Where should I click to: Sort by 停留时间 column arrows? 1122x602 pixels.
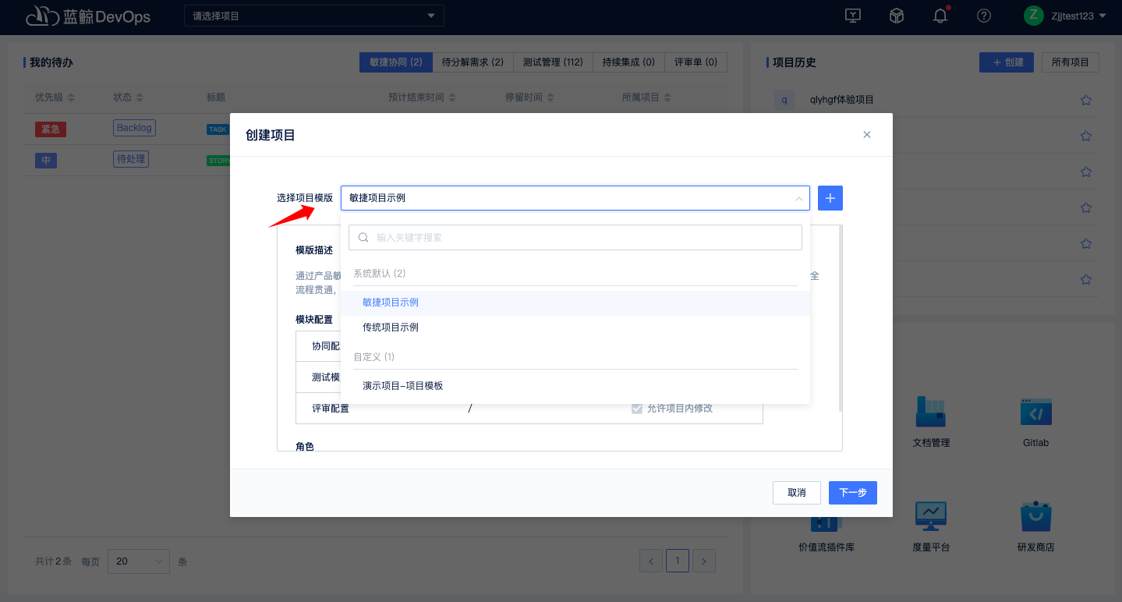(x=551, y=98)
